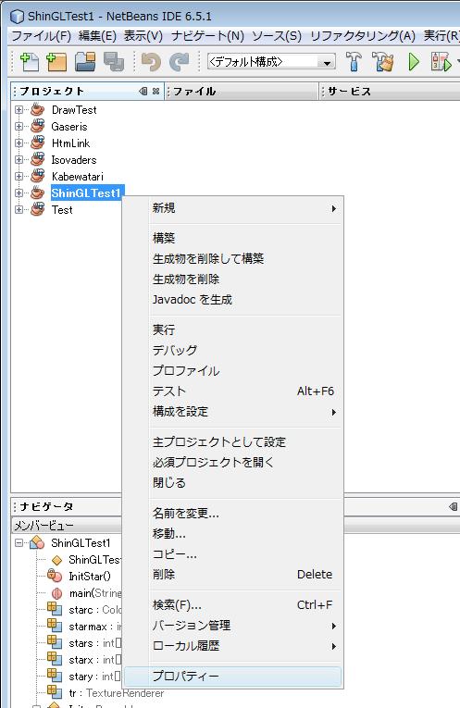
Task: Open the 新規 submenu in context menu
Action: pos(233,208)
